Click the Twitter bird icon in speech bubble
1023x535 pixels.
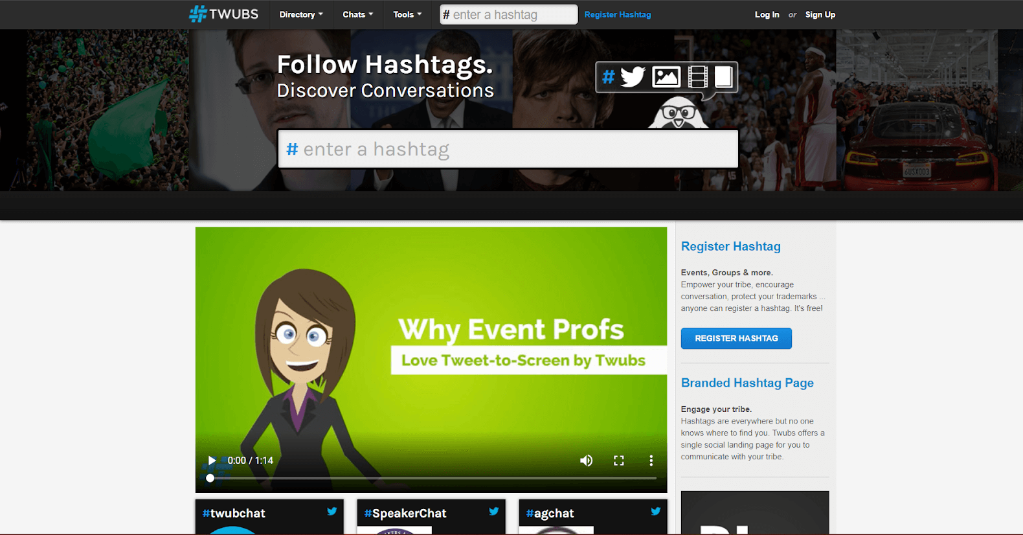point(633,76)
